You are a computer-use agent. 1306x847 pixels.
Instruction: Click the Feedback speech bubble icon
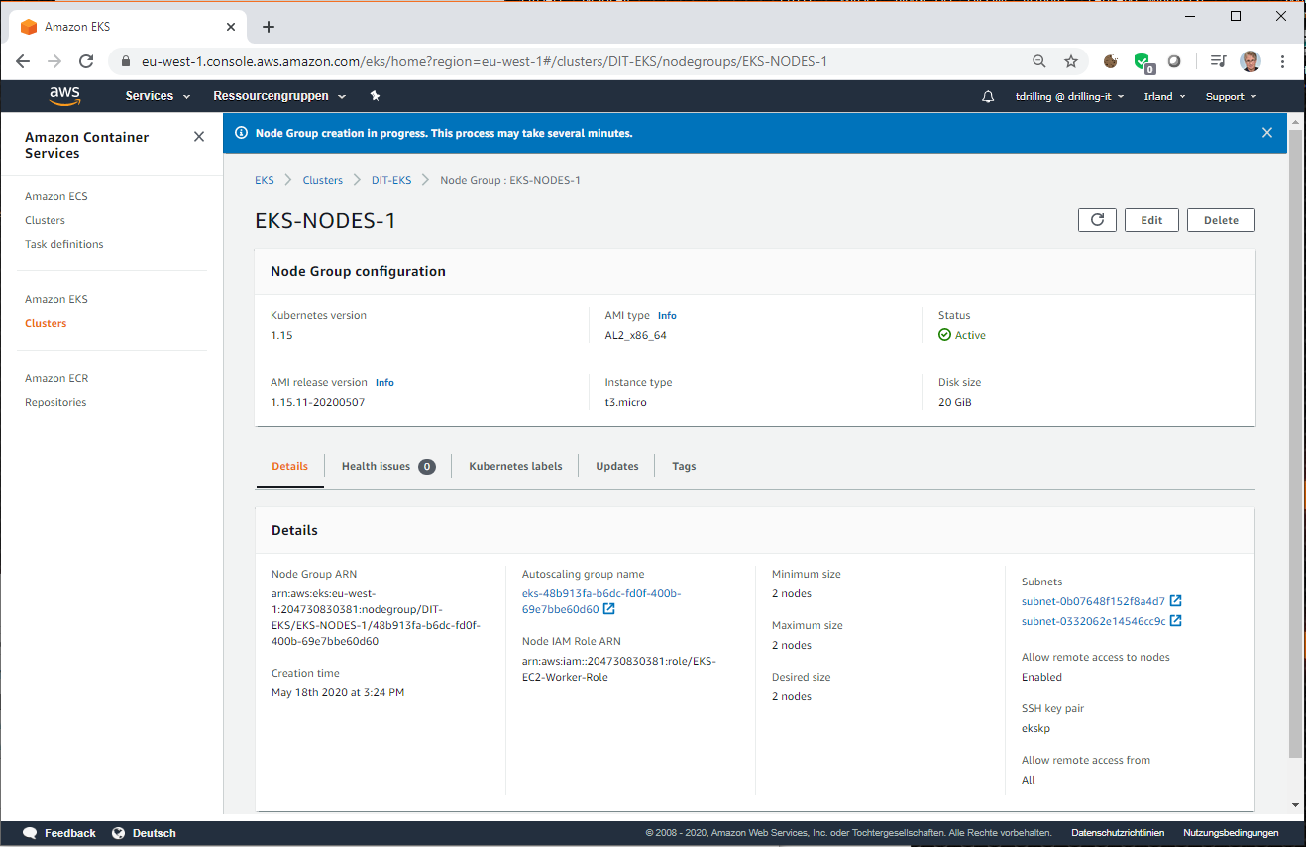(30, 833)
